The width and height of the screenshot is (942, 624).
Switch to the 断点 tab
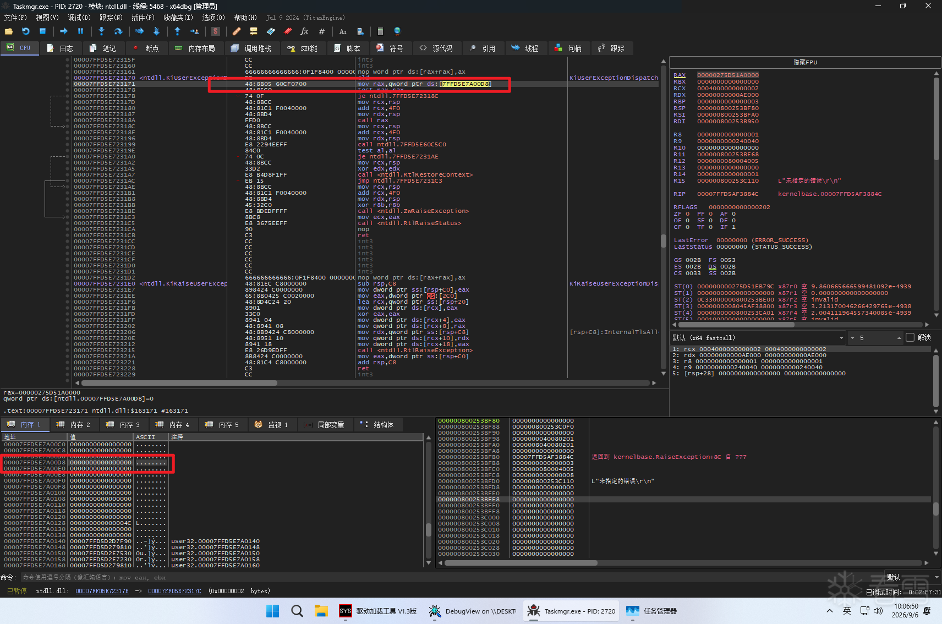point(146,48)
